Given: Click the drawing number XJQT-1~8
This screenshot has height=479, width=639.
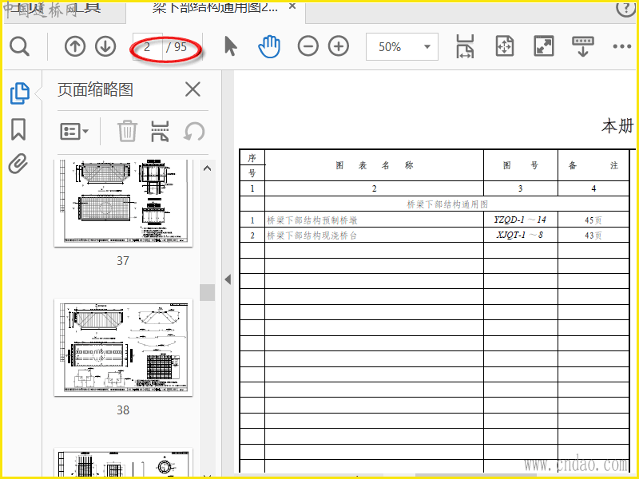Looking at the screenshot, I should pyautogui.click(x=520, y=235).
